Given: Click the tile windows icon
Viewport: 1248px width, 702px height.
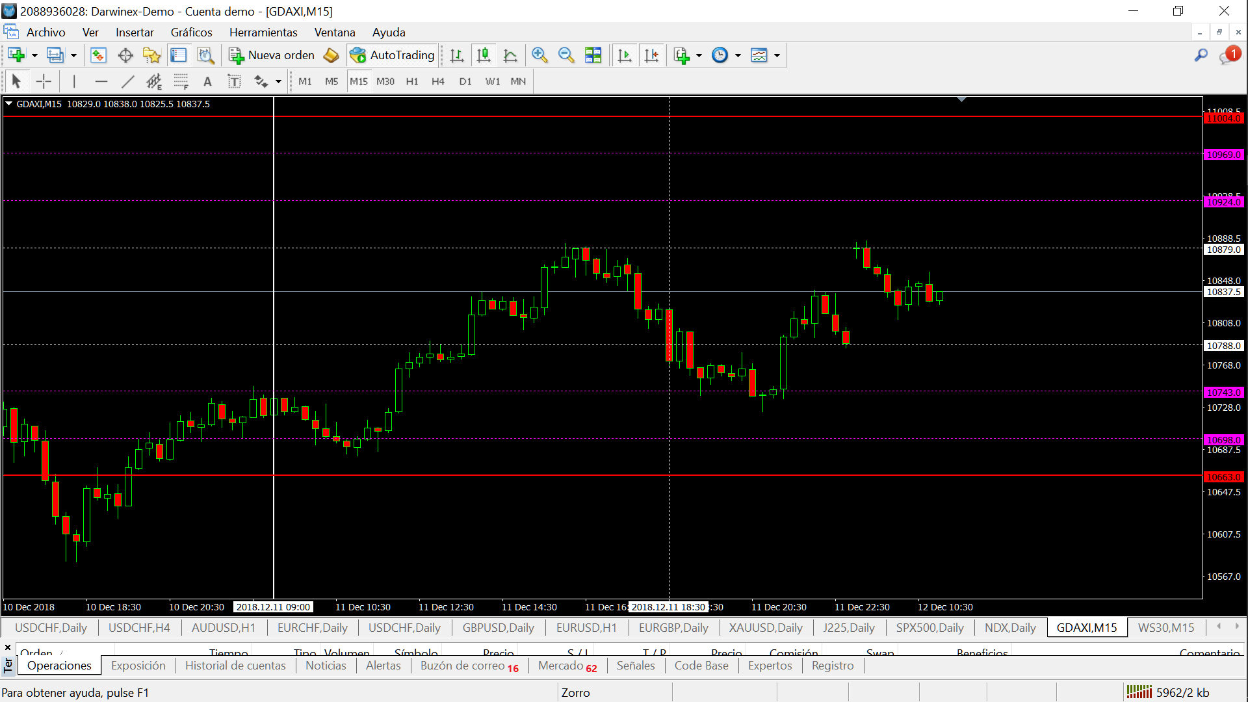Looking at the screenshot, I should pos(593,55).
